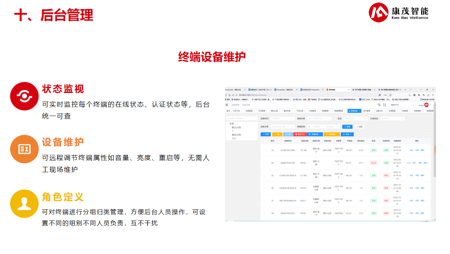Switch to the active 设备列表 tab
Viewport: 450px width, 254px height.
coord(354,111)
